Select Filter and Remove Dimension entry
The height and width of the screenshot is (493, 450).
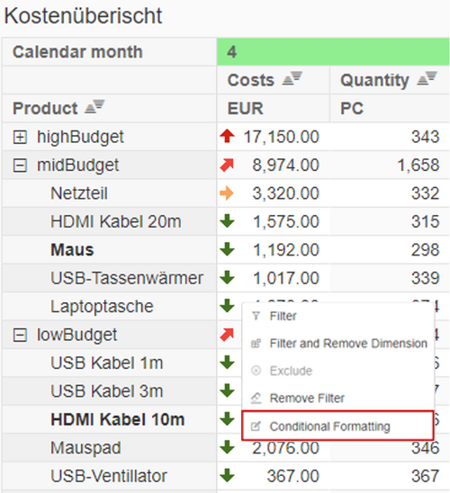338,344
